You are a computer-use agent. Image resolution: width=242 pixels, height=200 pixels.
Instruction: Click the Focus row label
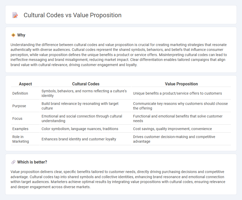[17, 119]
